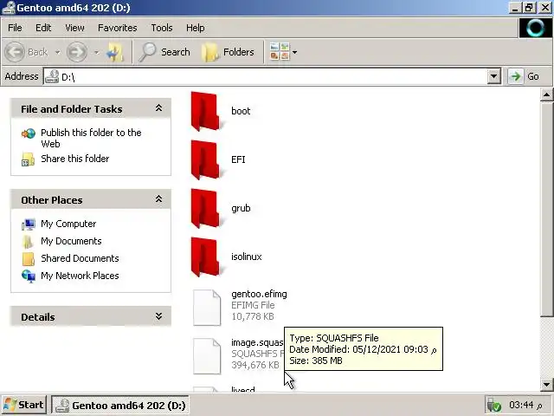Click the My Documents folder icon
Screen dimensions: 554x416
28,242
